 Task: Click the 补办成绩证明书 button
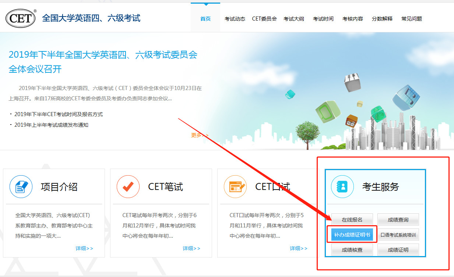point(352,235)
